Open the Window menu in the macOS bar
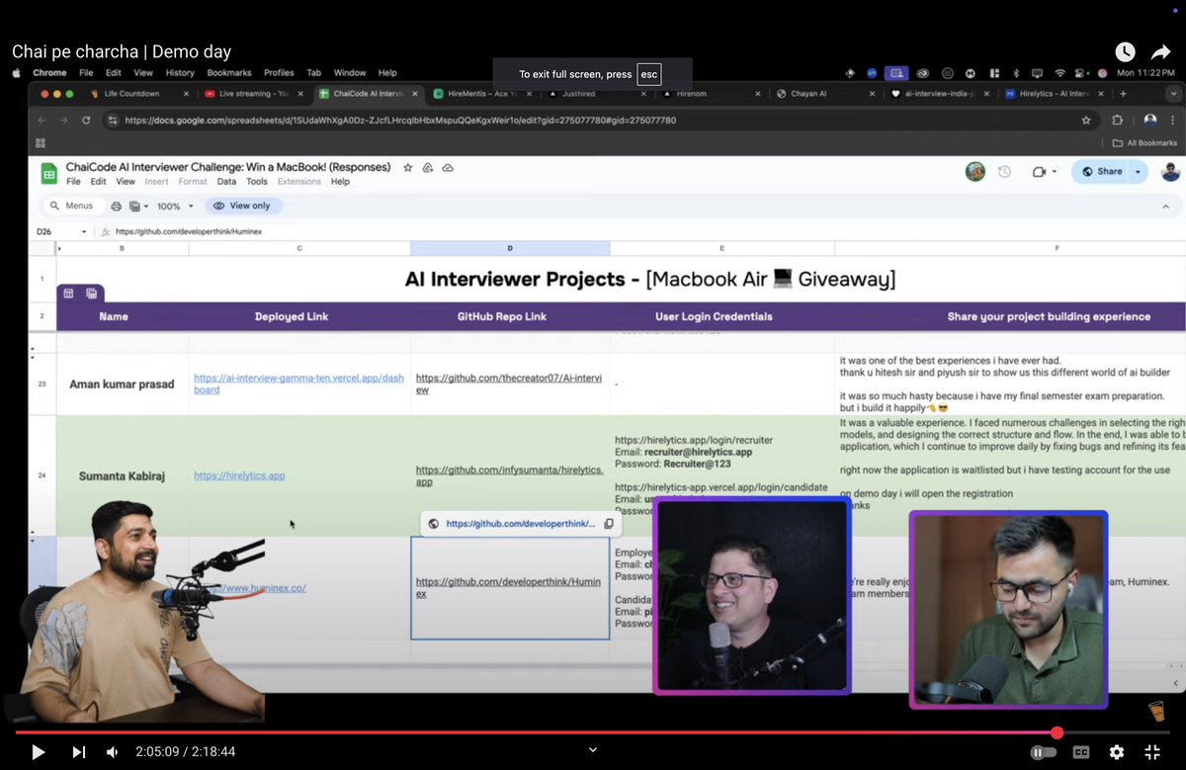The width and height of the screenshot is (1186, 770). coord(350,72)
